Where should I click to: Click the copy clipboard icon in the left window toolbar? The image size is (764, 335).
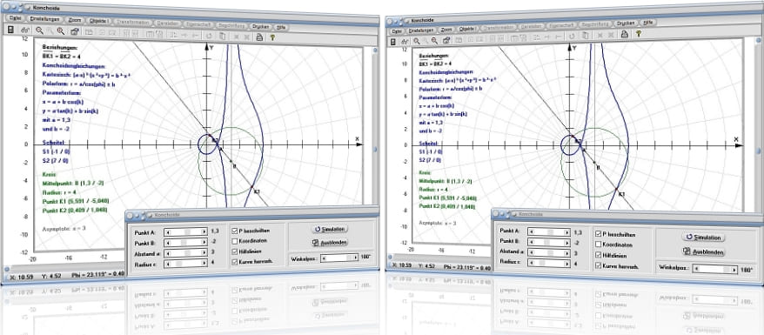pos(223,36)
